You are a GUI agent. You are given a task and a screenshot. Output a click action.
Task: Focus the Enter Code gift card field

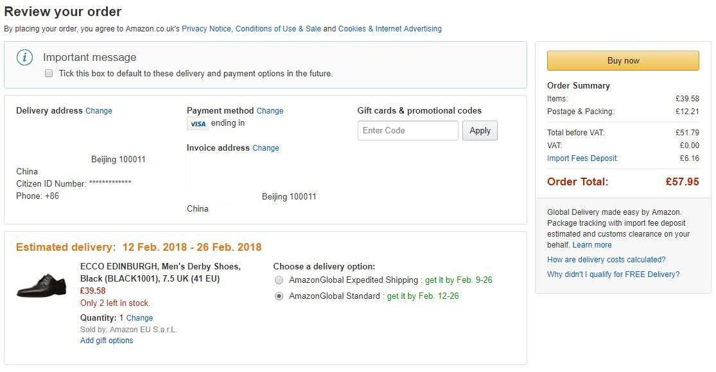coord(408,130)
